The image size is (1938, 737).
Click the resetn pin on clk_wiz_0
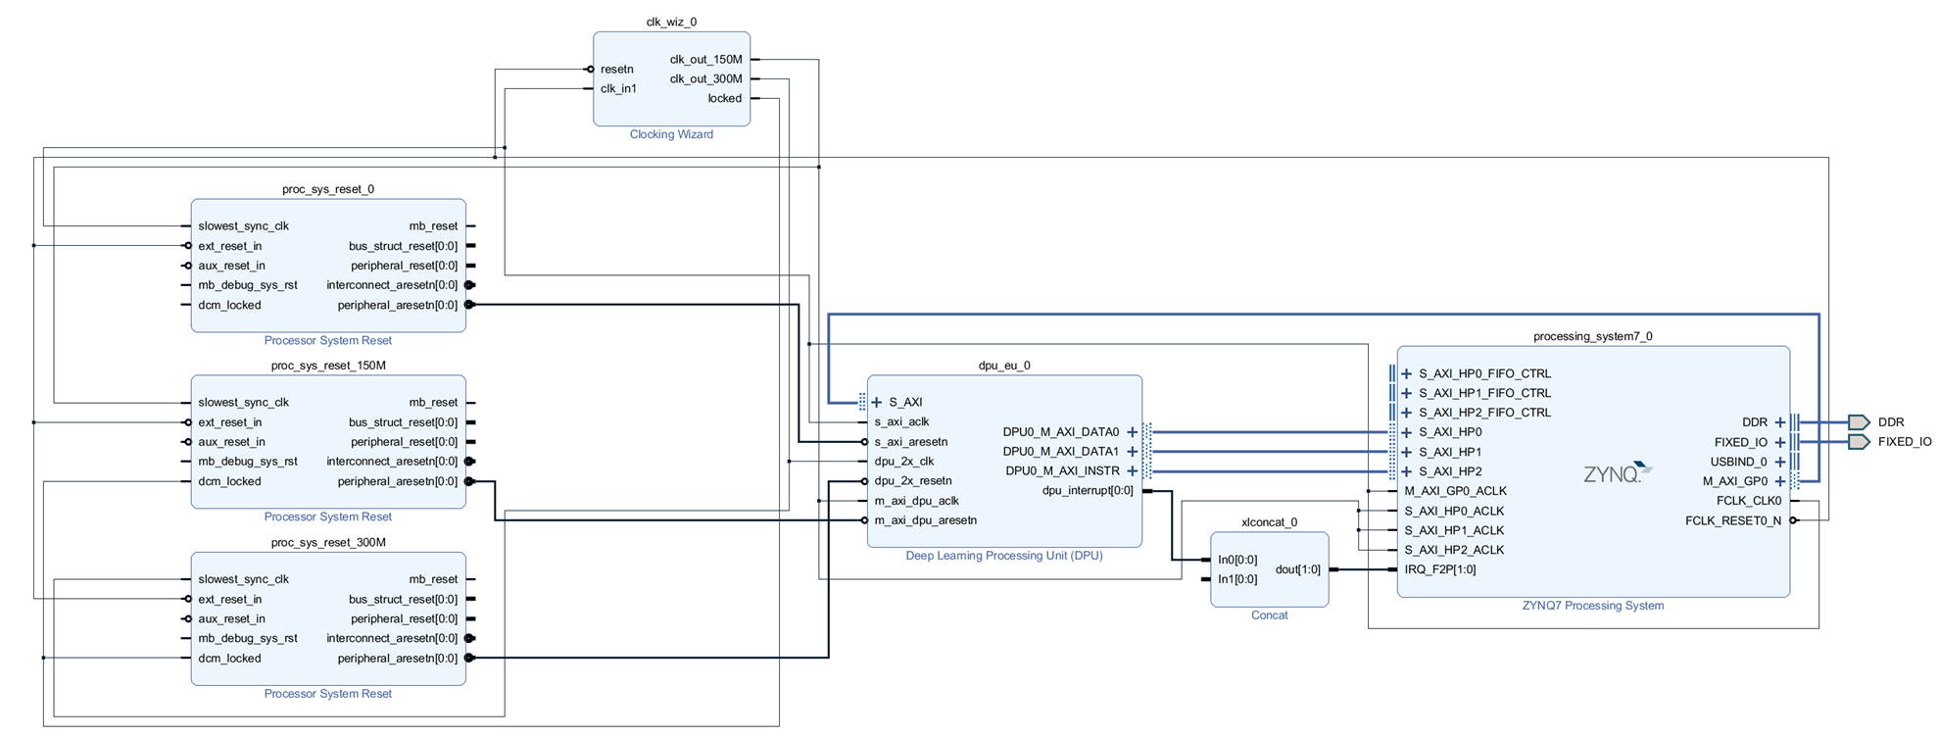[617, 70]
